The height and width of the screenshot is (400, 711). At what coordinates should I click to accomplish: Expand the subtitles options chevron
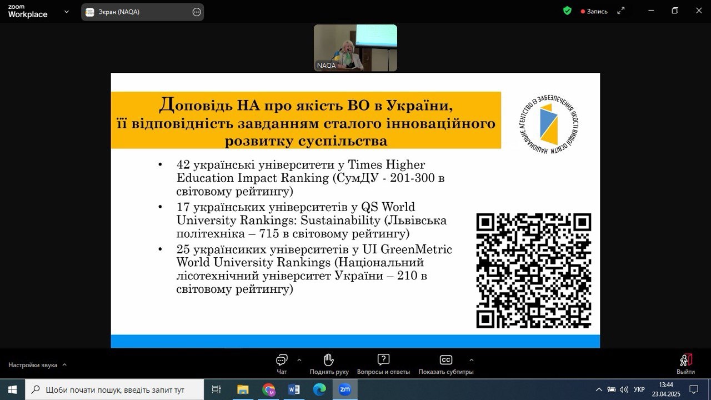[x=472, y=359]
